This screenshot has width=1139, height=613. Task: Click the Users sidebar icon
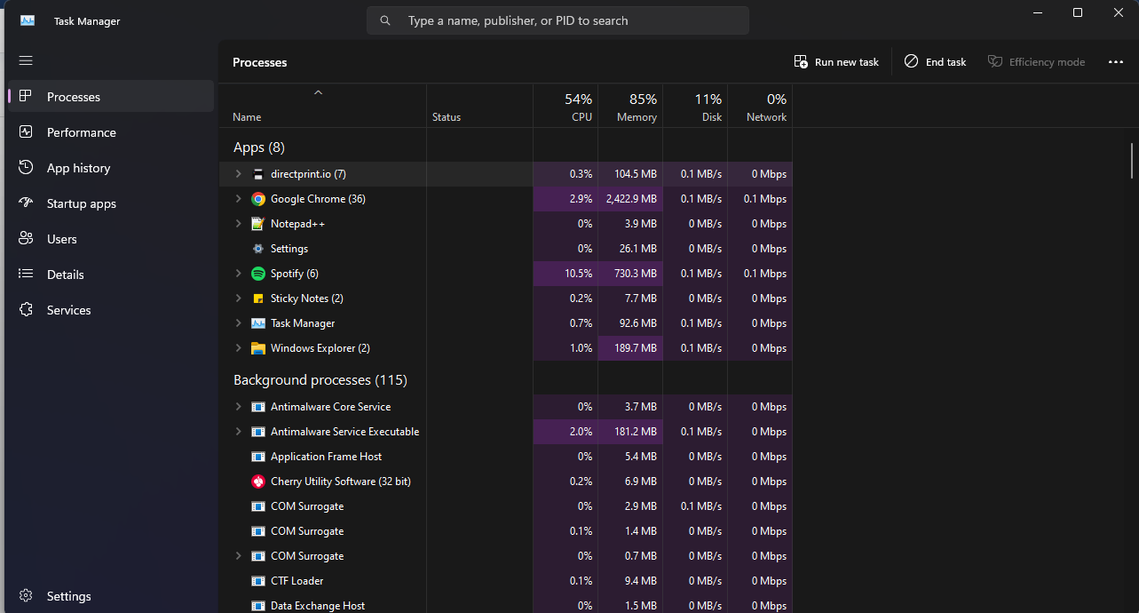pyautogui.click(x=26, y=239)
